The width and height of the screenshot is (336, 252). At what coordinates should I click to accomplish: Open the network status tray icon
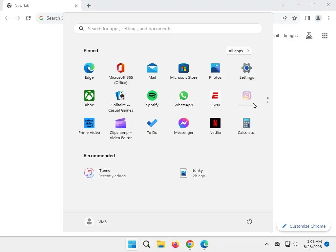click(287, 244)
